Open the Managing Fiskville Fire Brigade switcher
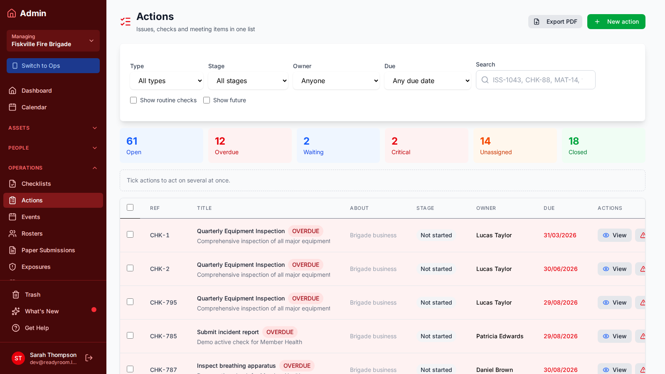665x374 pixels. pyautogui.click(x=53, y=41)
